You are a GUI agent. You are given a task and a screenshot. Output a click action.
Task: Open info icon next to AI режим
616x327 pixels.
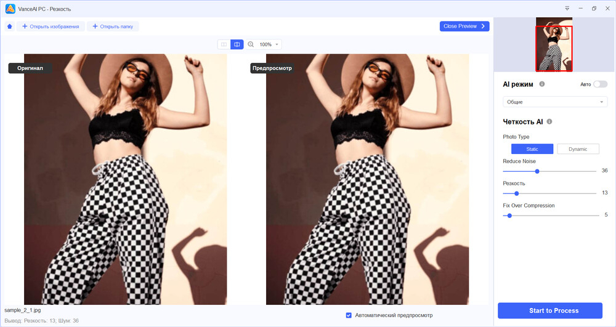tap(541, 84)
